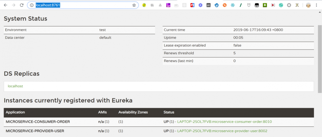Image resolution: width=322 pixels, height=137 pixels.
Task: Bookmark this page with the star icon
Action: pos(134,5)
